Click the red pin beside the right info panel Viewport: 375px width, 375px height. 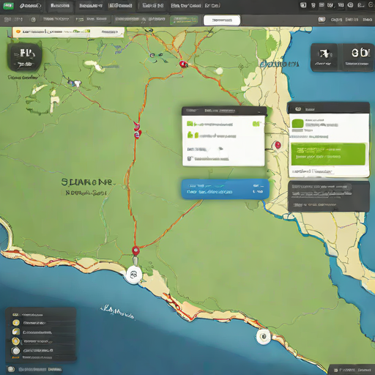[278, 145]
